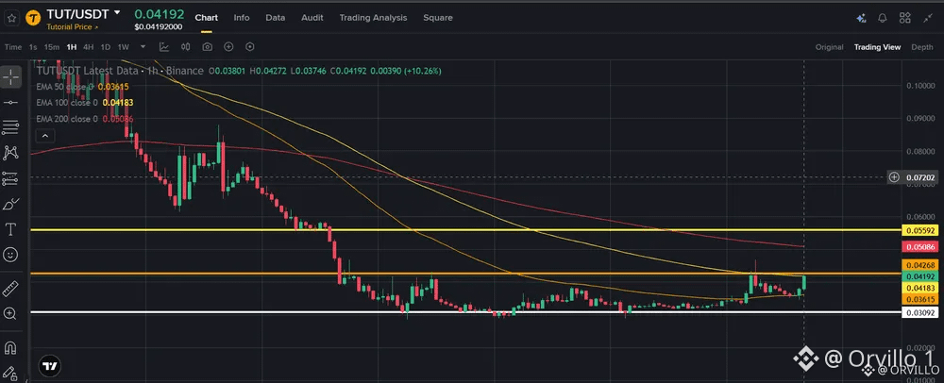Click the +10.26% change value
The width and height of the screenshot is (944, 383).
[x=422, y=71]
